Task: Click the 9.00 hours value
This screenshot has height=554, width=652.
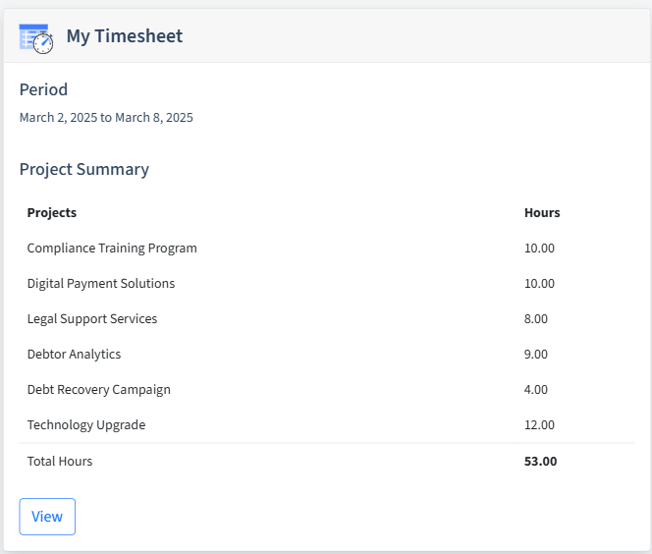Action: click(536, 354)
